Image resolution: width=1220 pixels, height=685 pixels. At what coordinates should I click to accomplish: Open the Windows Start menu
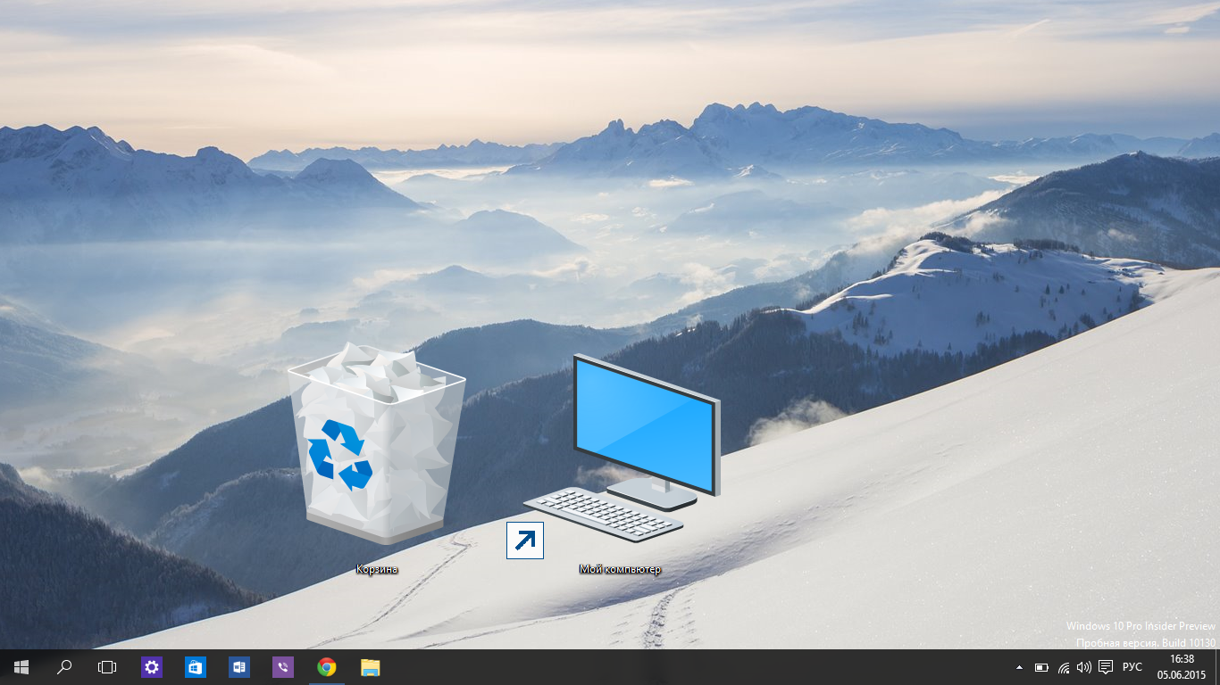click(21, 667)
